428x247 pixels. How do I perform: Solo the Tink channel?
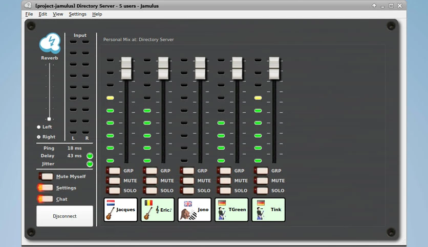261,190
